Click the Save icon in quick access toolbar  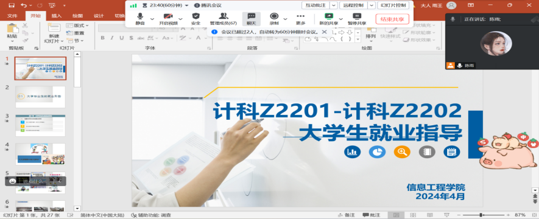(x=12, y=5)
